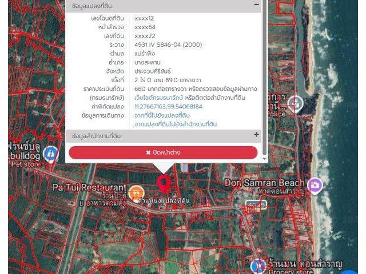Click the popup vertical scrollbar track

[x=264, y=77]
